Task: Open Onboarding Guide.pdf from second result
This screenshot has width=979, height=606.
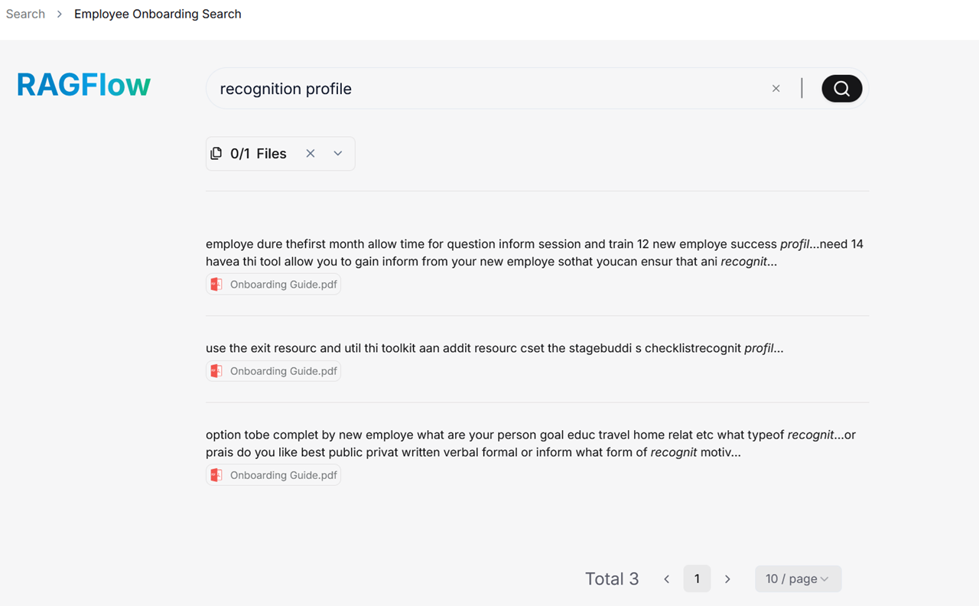Action: point(273,371)
